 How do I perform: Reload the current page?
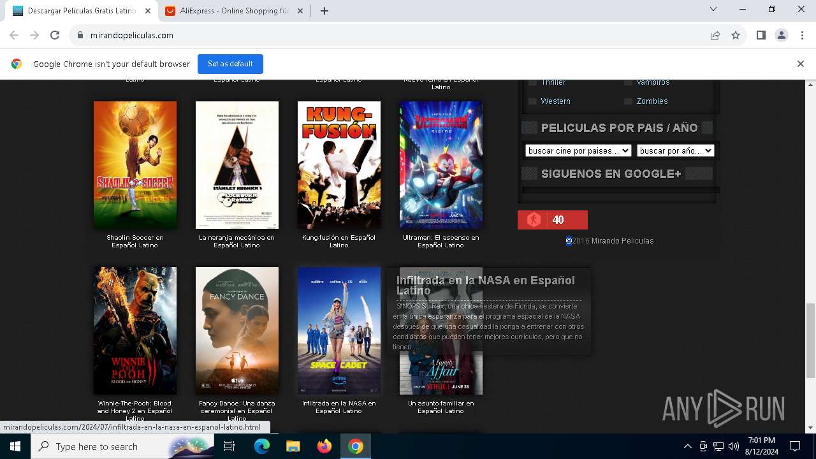point(55,35)
